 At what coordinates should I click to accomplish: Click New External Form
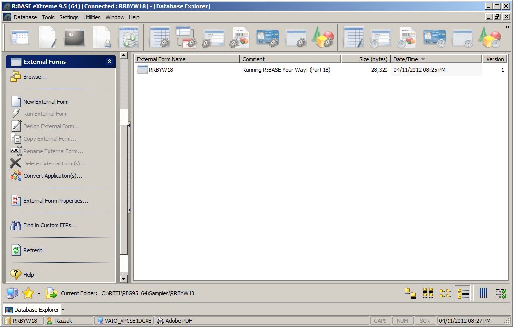(x=46, y=102)
